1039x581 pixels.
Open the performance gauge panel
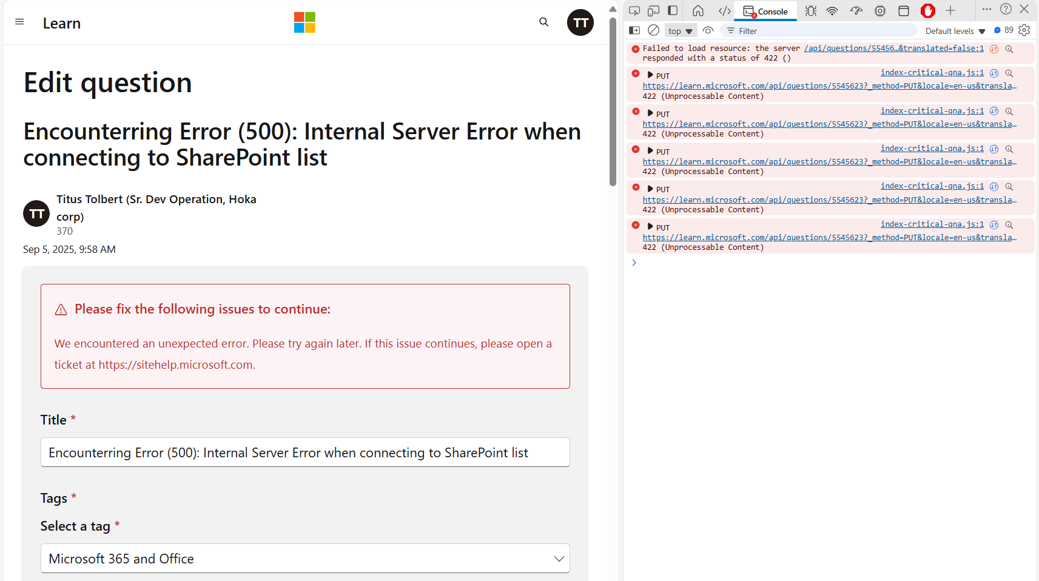(856, 10)
